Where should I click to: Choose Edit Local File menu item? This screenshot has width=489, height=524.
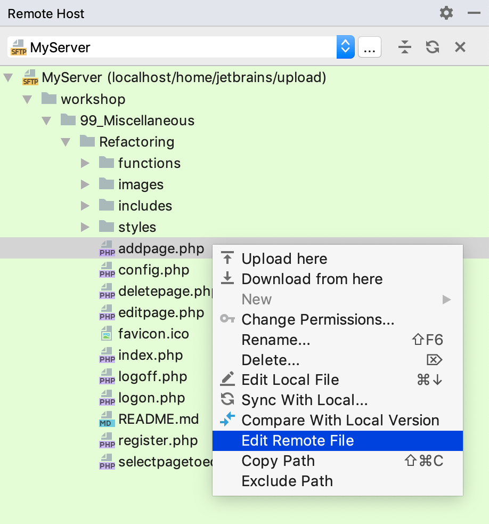click(338, 380)
